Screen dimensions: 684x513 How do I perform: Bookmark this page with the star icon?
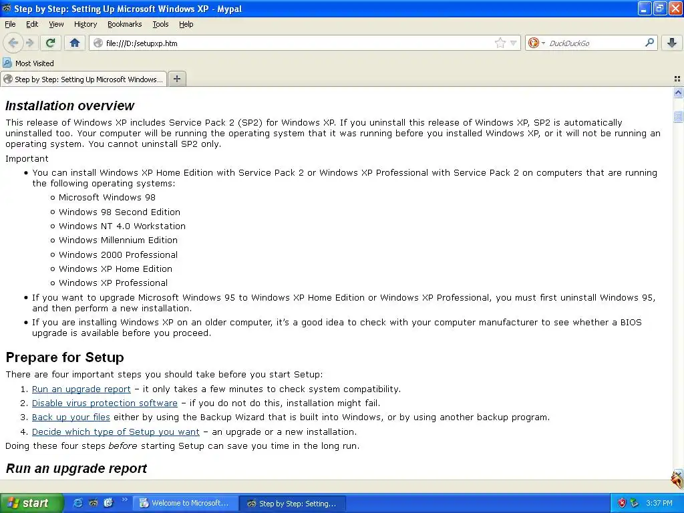500,43
